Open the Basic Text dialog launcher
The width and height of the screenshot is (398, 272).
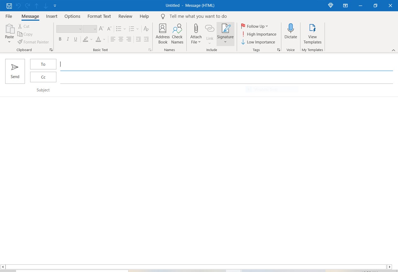point(150,50)
